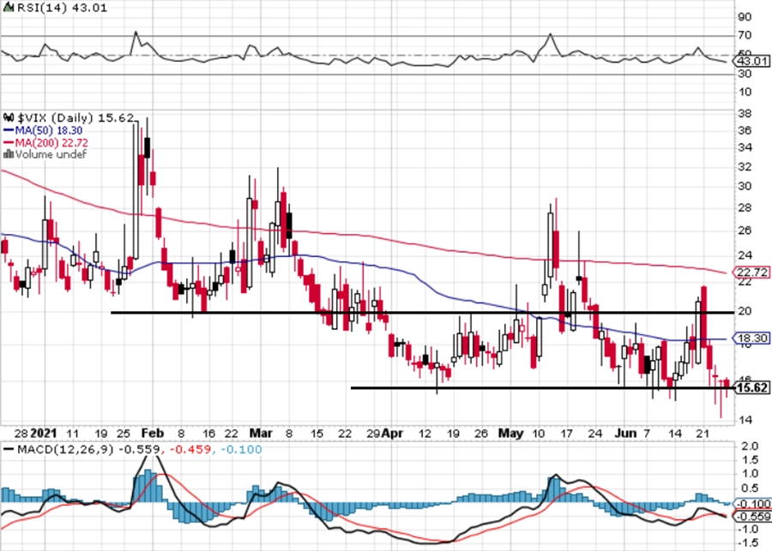Click the blue MA(50) legend line
Viewport: 772px width, 551px height.
(9, 130)
